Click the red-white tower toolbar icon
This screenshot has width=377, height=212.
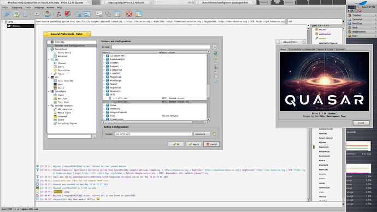click(x=58, y=14)
